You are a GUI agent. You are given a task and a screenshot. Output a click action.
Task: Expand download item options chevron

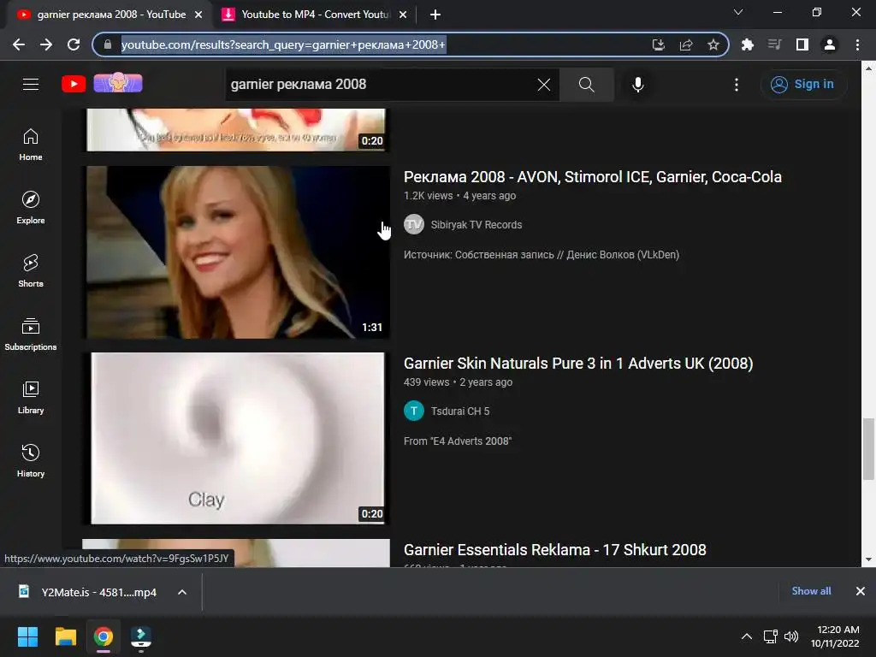(182, 592)
